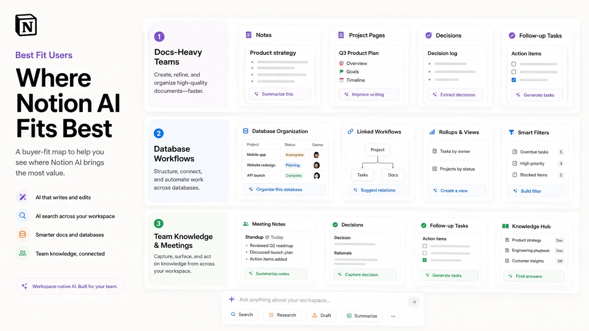The height and width of the screenshot is (331, 589).
Task: Click the Build filter button
Action: coord(537,191)
